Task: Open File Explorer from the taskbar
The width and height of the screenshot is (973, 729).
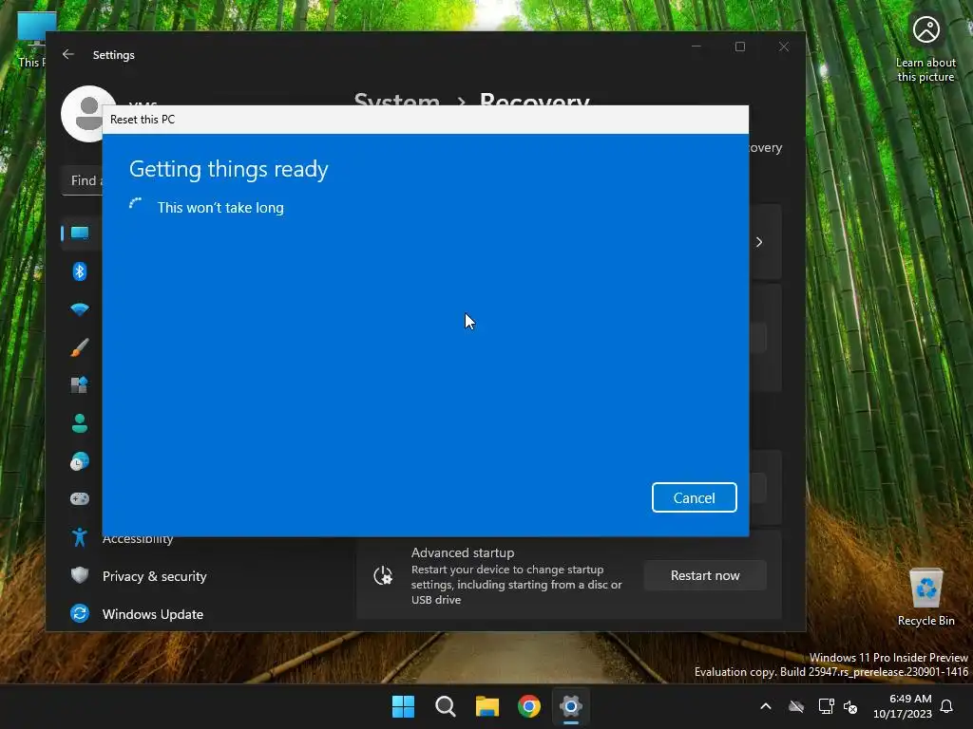Action: click(487, 706)
